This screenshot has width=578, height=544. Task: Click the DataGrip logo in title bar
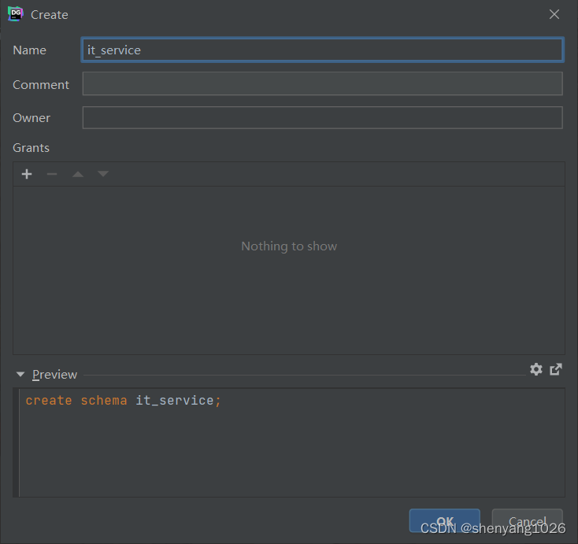15,14
